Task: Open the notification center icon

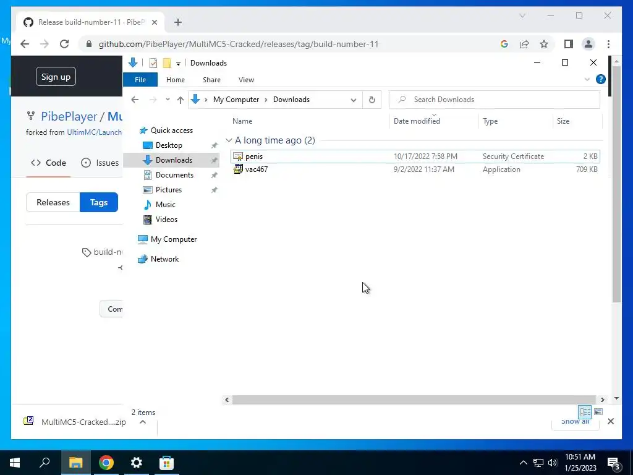Action: [614, 463]
